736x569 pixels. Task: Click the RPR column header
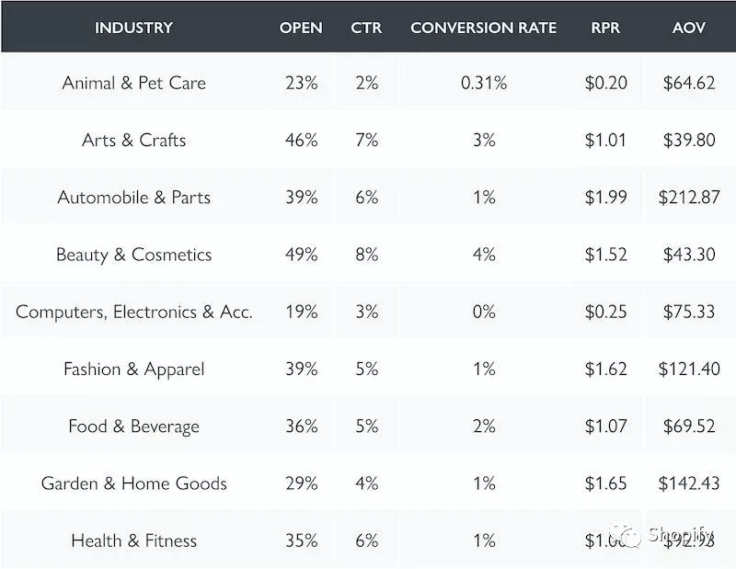pyautogui.click(x=605, y=28)
